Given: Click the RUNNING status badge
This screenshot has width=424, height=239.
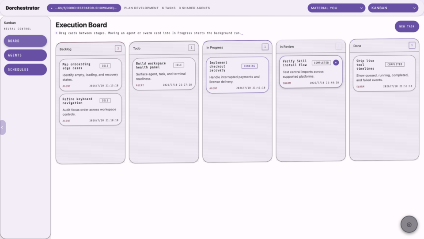Looking at the screenshot, I should [x=249, y=66].
